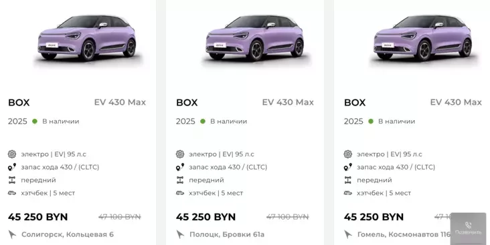Viewport: 490px width, 245px height.
Task: Click the drivetrain icon in the Гомель card
Action: click(x=348, y=180)
